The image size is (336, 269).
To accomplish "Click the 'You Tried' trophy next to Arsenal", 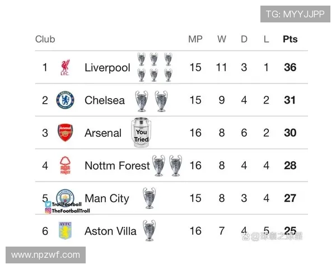I will tap(142, 133).
